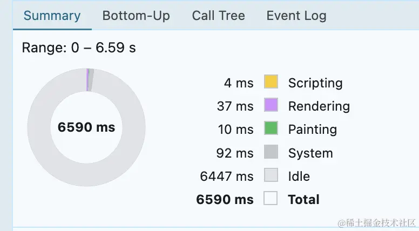Viewport: 419px width, 231px height.
Task: Click the Idle legend label
Action: [299, 176]
